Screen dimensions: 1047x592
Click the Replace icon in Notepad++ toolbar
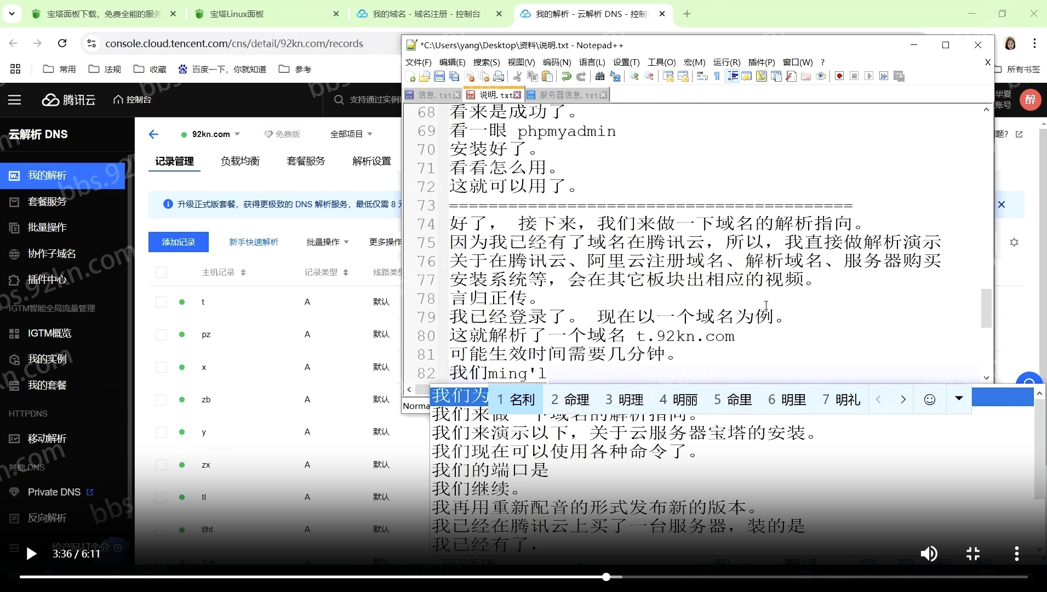tap(615, 77)
